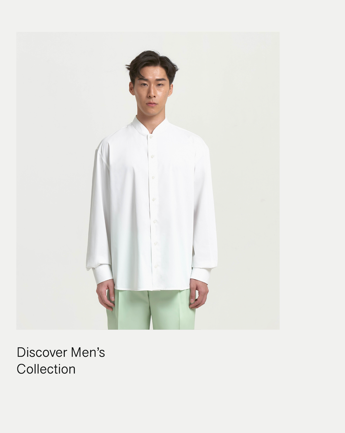The image size is (345, 433).
Task: Click the bottom button of the shirt placket
Action: pyautogui.click(x=156, y=266)
